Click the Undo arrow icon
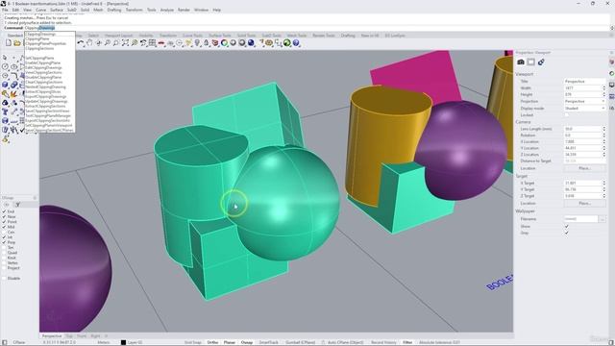 81,42
